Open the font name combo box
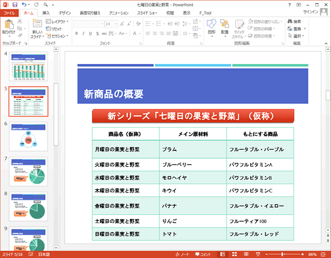This screenshot has height=258, width=331. click(x=89, y=24)
